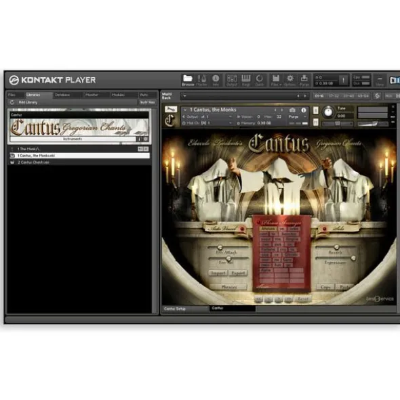The height and width of the screenshot is (400, 400).
Task: Click the Copy button
Action: point(325,287)
